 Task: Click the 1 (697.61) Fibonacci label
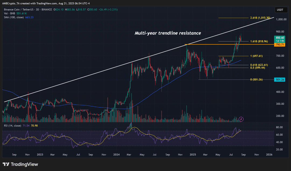[257, 56]
